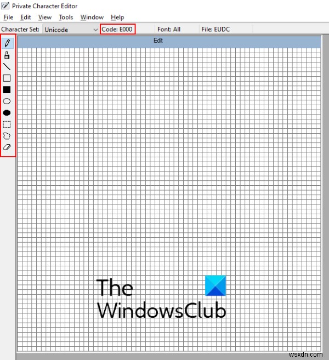Expand the Character Set Unicode dropdown
This screenshot has width=329, height=360.
coord(71,30)
